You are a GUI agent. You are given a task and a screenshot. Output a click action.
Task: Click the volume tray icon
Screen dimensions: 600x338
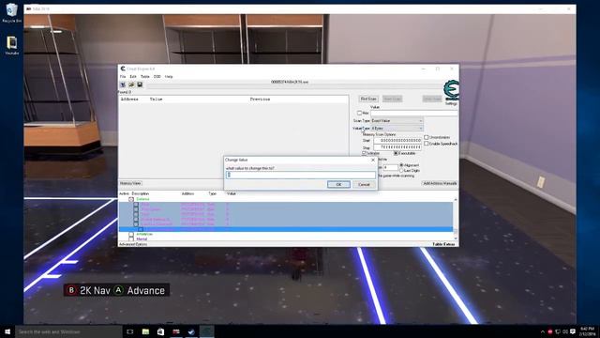click(x=565, y=331)
